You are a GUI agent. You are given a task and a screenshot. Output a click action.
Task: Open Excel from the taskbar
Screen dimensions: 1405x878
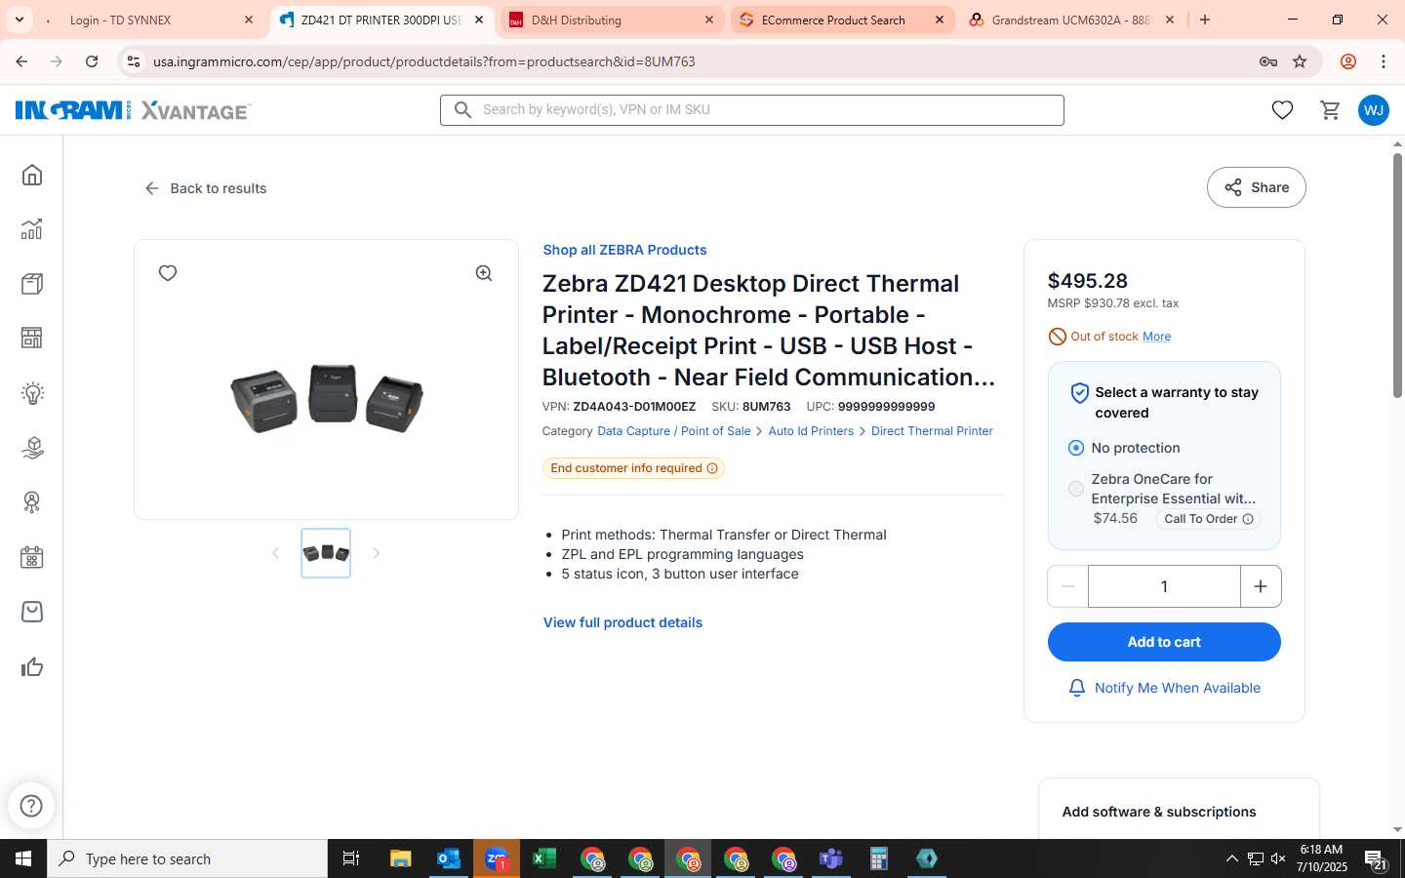pyautogui.click(x=544, y=858)
